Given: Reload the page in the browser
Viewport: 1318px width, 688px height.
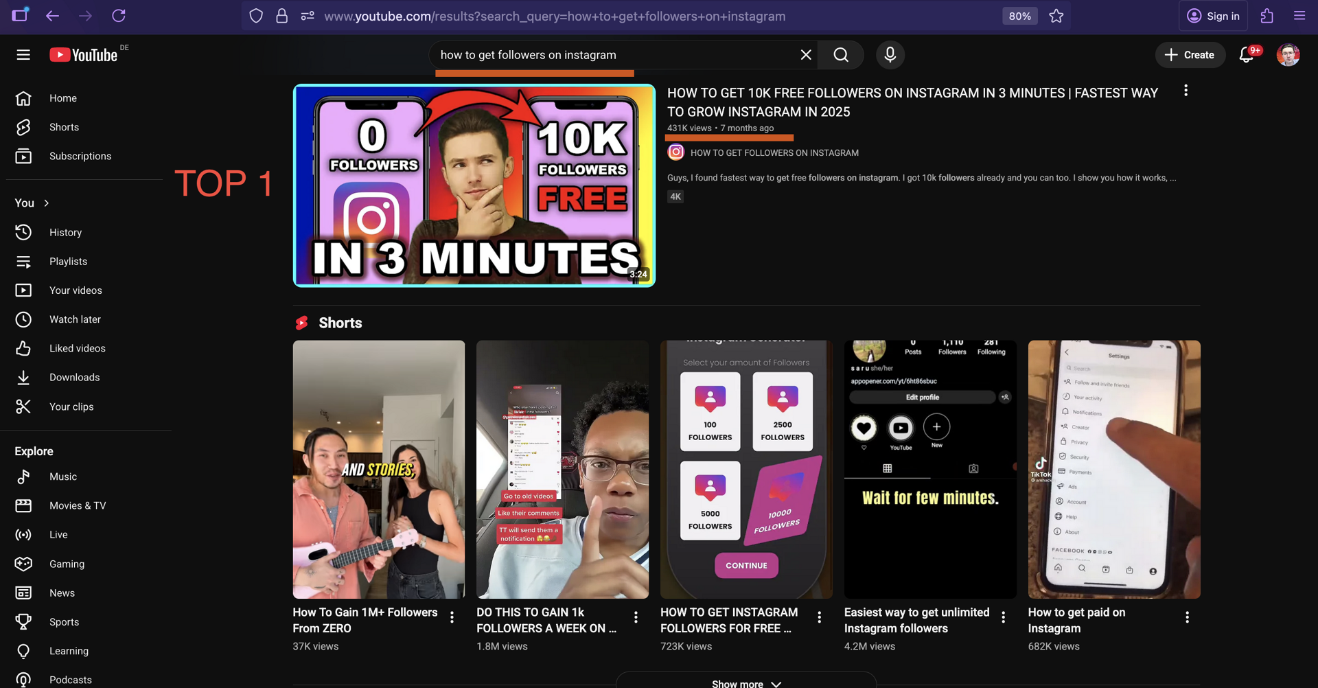Looking at the screenshot, I should pyautogui.click(x=119, y=16).
